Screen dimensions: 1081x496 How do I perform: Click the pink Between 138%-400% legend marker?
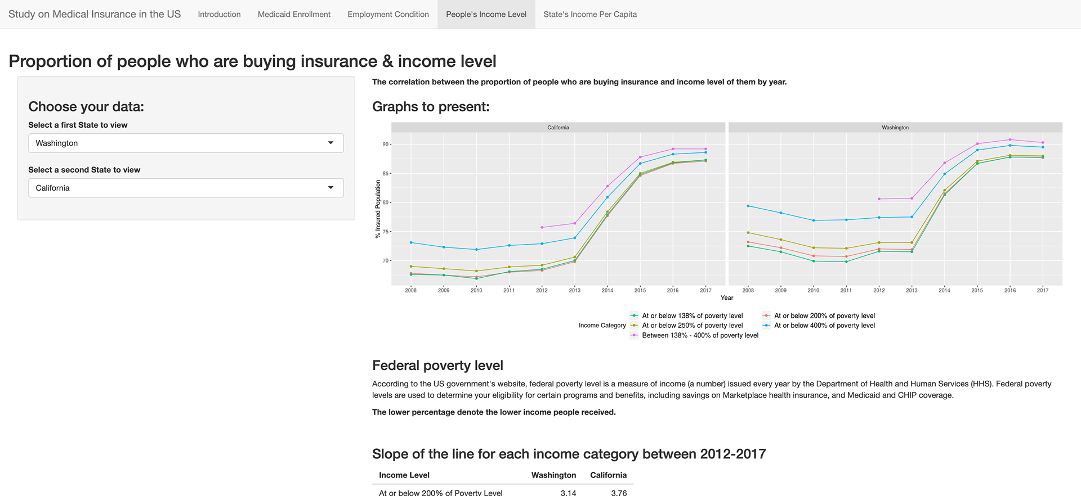click(635, 335)
